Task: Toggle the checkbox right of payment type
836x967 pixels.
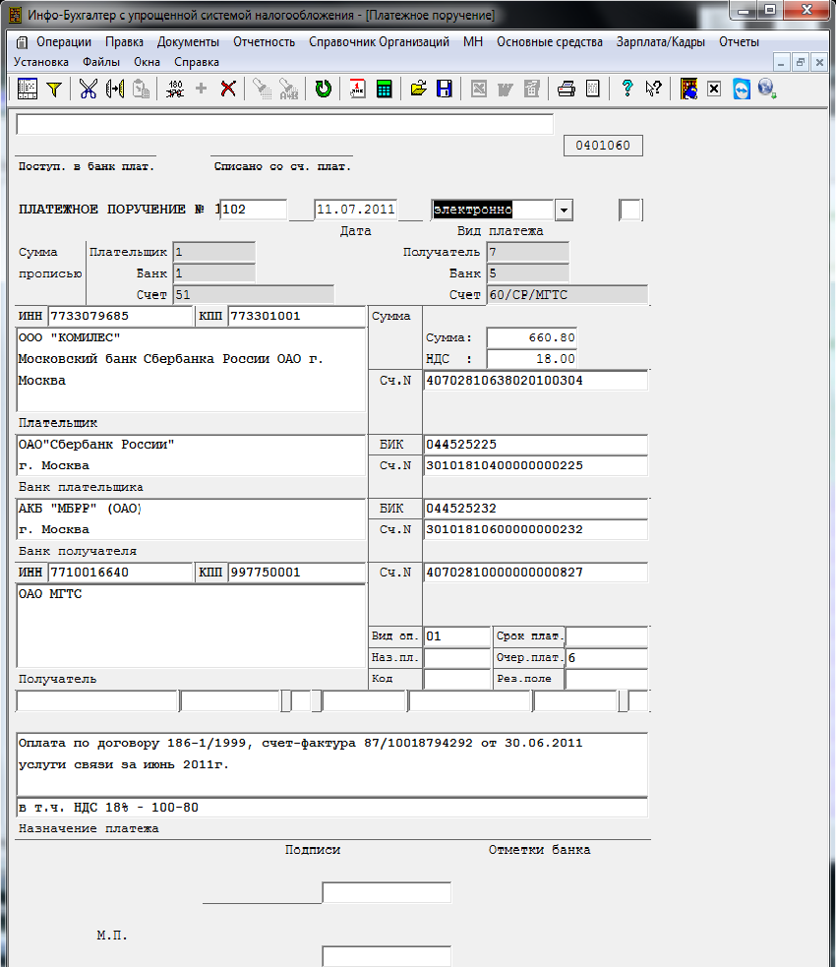Action: coord(630,210)
